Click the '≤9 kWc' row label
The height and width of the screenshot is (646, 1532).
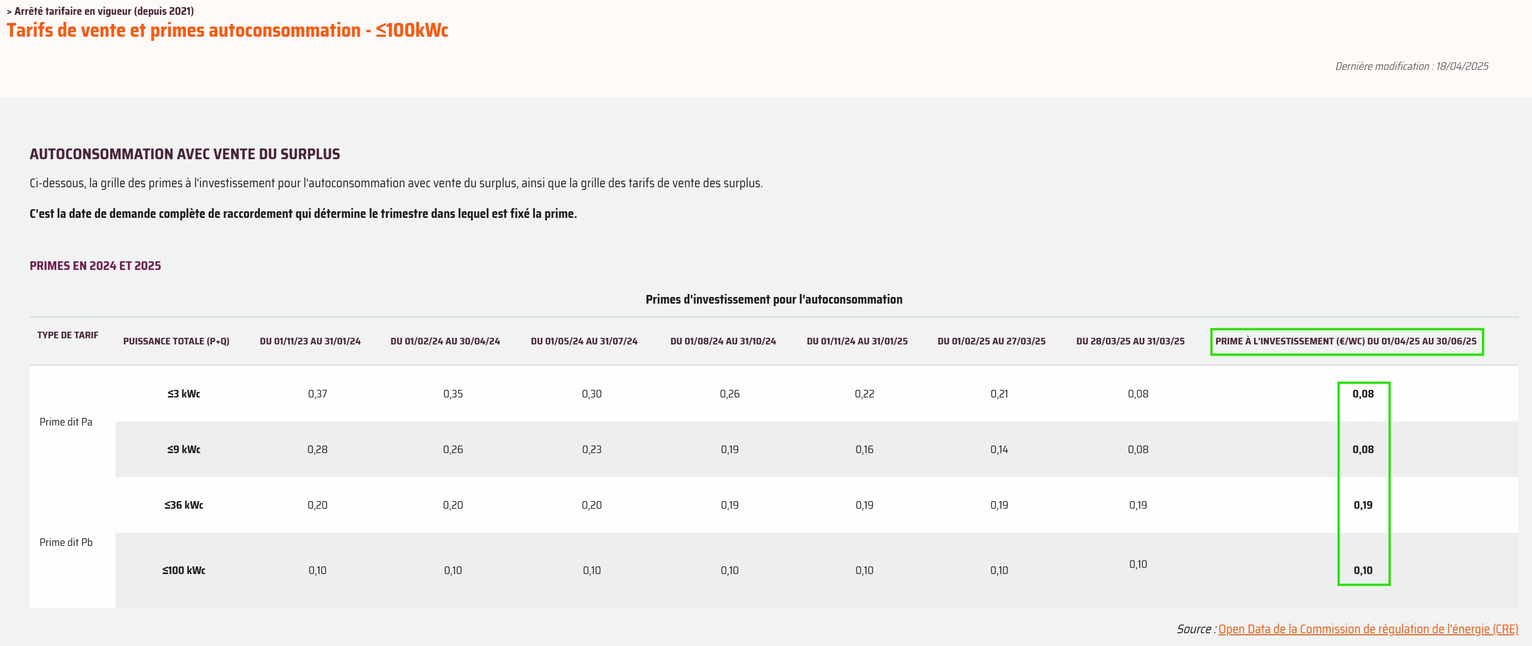point(184,449)
